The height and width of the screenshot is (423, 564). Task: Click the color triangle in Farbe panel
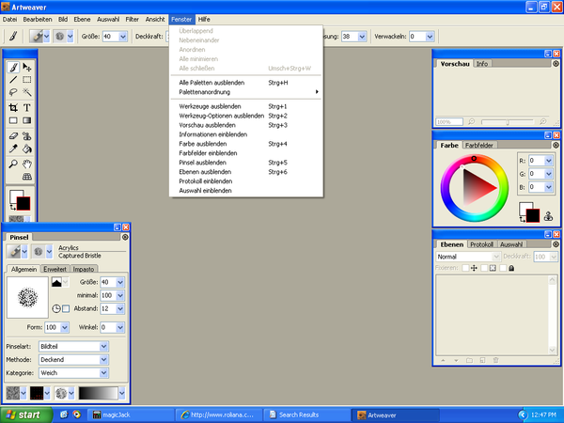[477, 186]
